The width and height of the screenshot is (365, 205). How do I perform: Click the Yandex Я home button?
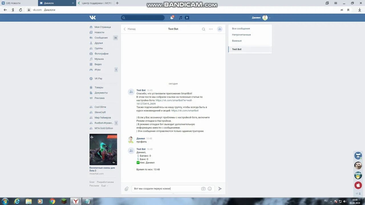(13, 10)
